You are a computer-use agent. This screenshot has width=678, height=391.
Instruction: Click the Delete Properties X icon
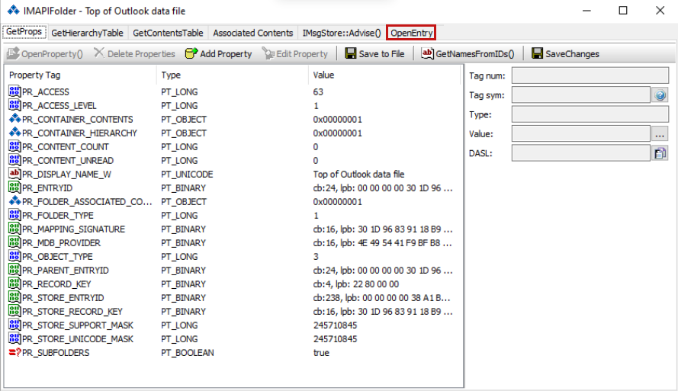pos(99,53)
